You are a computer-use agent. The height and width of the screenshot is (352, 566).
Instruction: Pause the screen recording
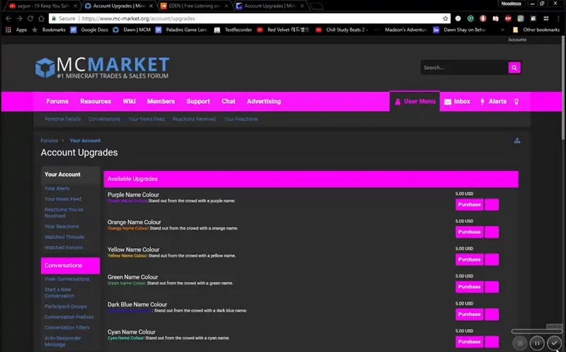(537, 343)
